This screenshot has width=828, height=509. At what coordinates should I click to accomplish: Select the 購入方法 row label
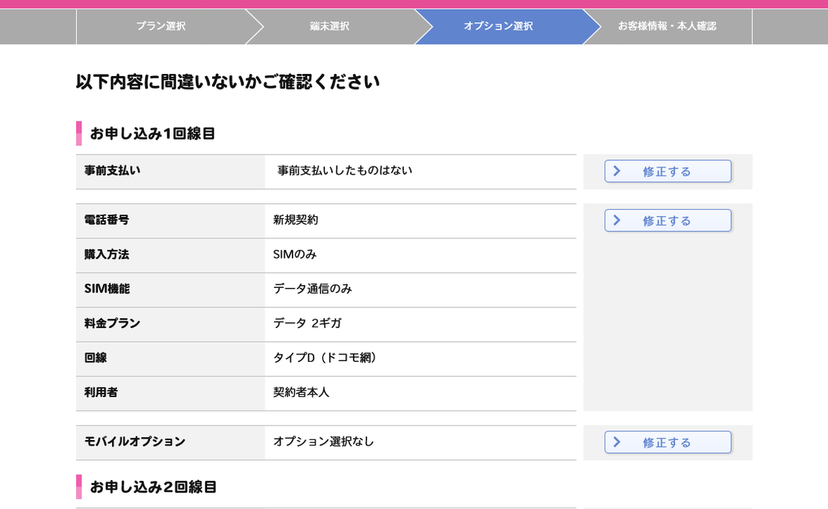(106, 255)
